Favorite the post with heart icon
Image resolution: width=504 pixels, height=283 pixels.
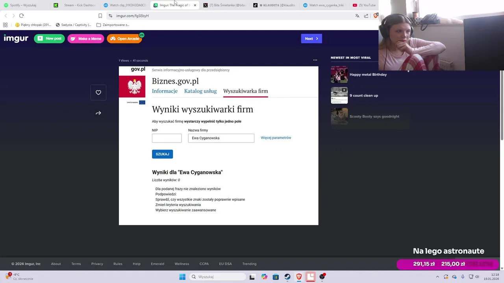[98, 92]
